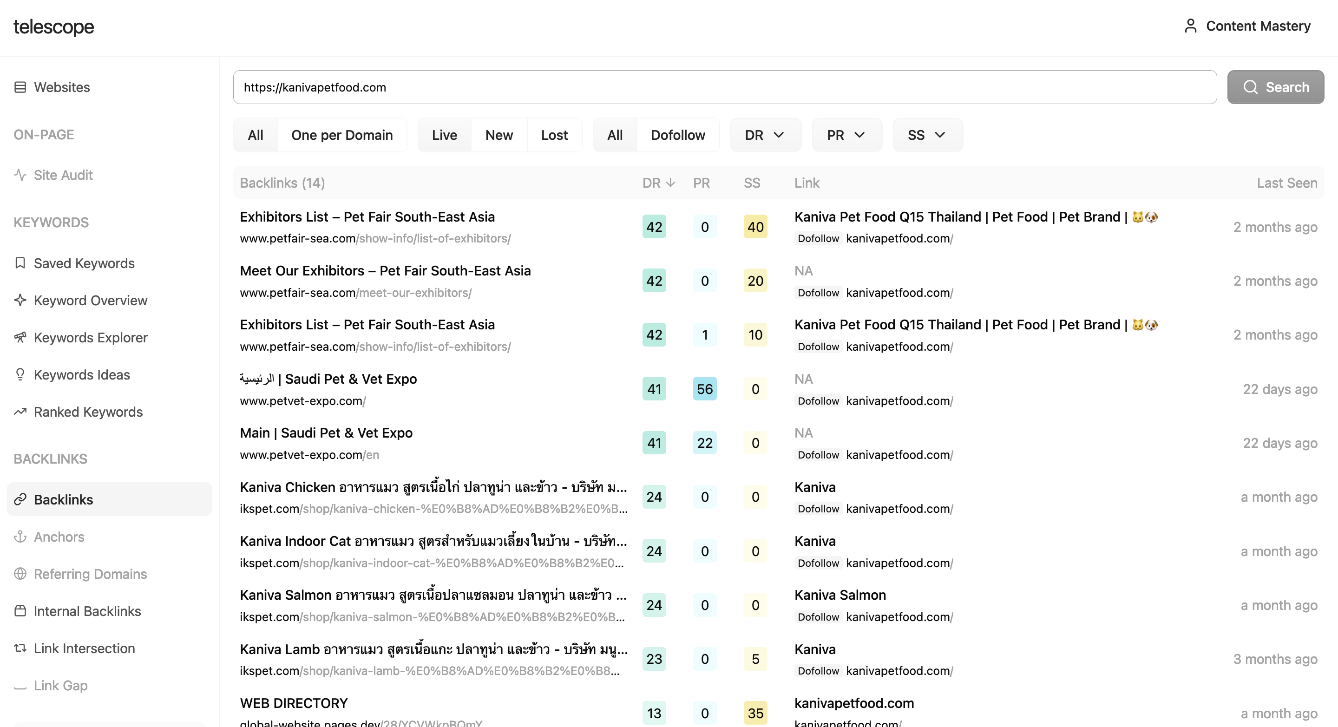Click the Ranked Keywords trend icon
Image resolution: width=1338 pixels, height=727 pixels.
click(20, 412)
